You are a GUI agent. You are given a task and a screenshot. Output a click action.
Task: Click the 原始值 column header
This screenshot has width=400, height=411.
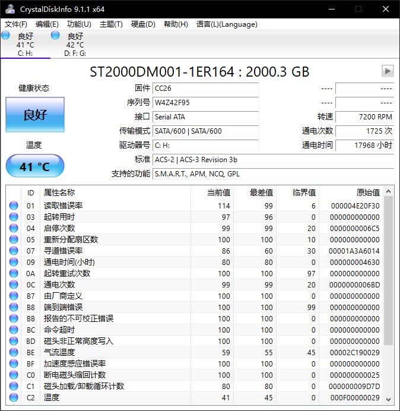pyautogui.click(x=351, y=192)
